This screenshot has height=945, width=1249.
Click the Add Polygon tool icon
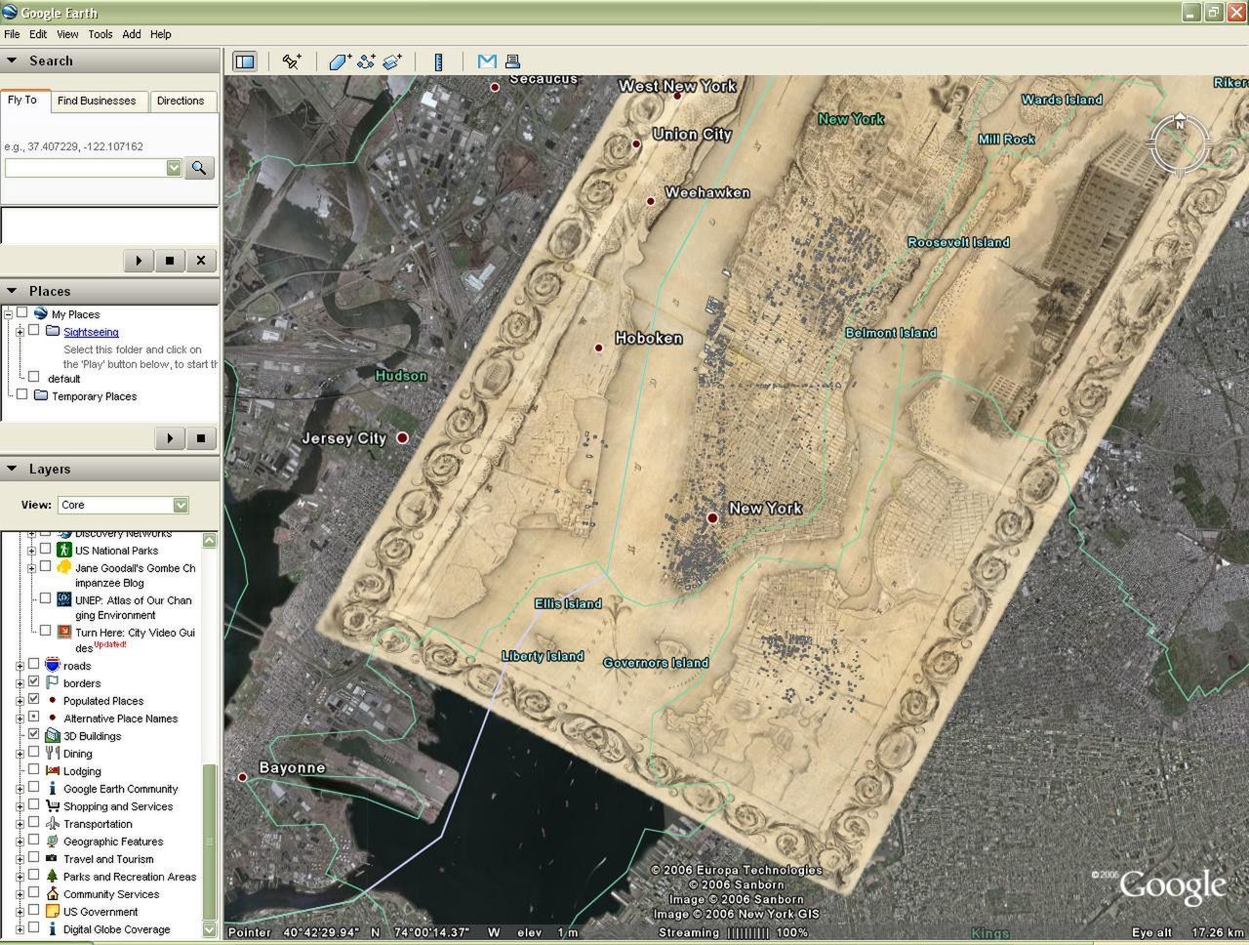pos(340,62)
